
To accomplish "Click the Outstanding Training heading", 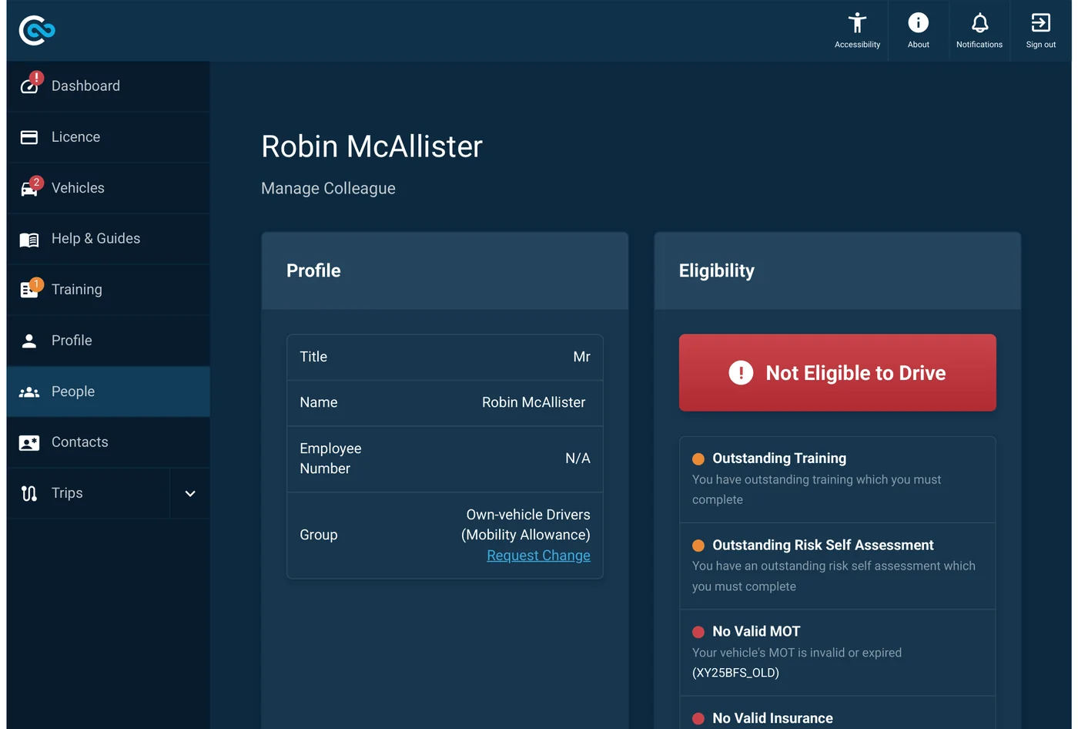I will [779, 459].
